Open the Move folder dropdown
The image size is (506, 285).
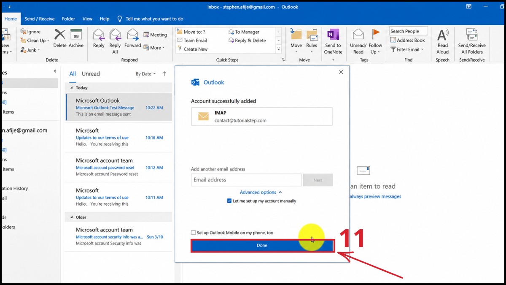tap(296, 41)
